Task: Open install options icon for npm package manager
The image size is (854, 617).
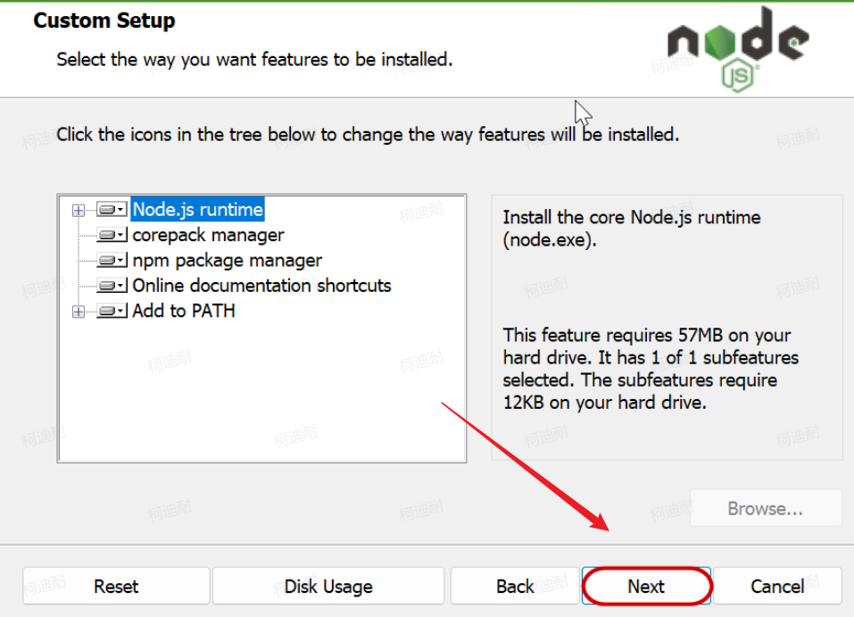Action: coord(112,260)
